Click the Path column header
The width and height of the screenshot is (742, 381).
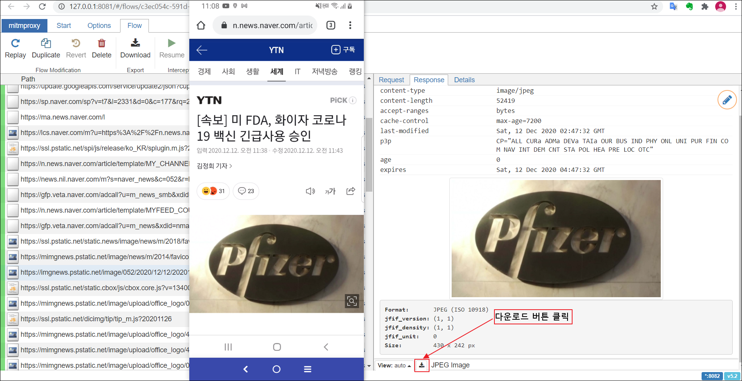point(28,79)
